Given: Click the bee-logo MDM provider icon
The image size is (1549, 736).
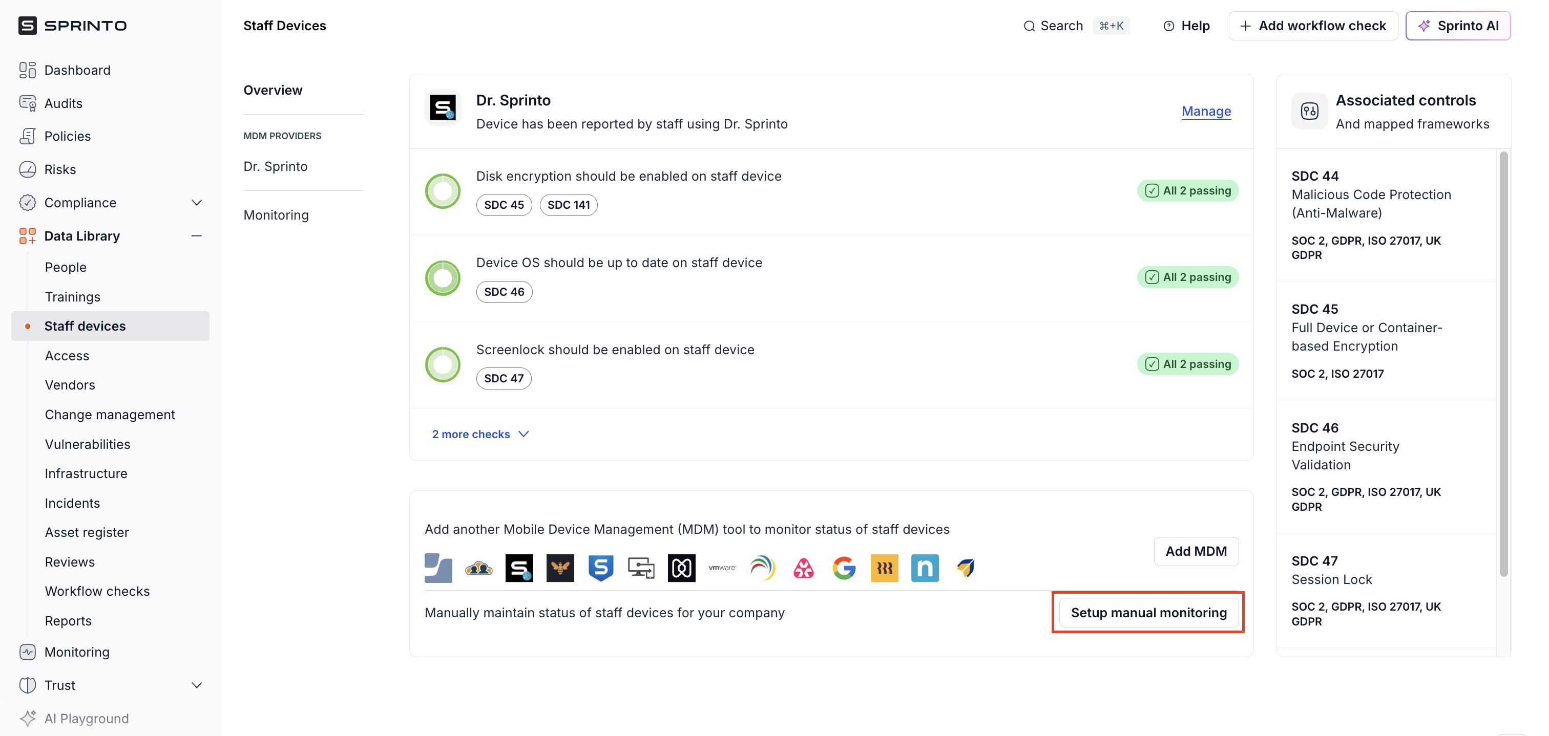Looking at the screenshot, I should [560, 568].
